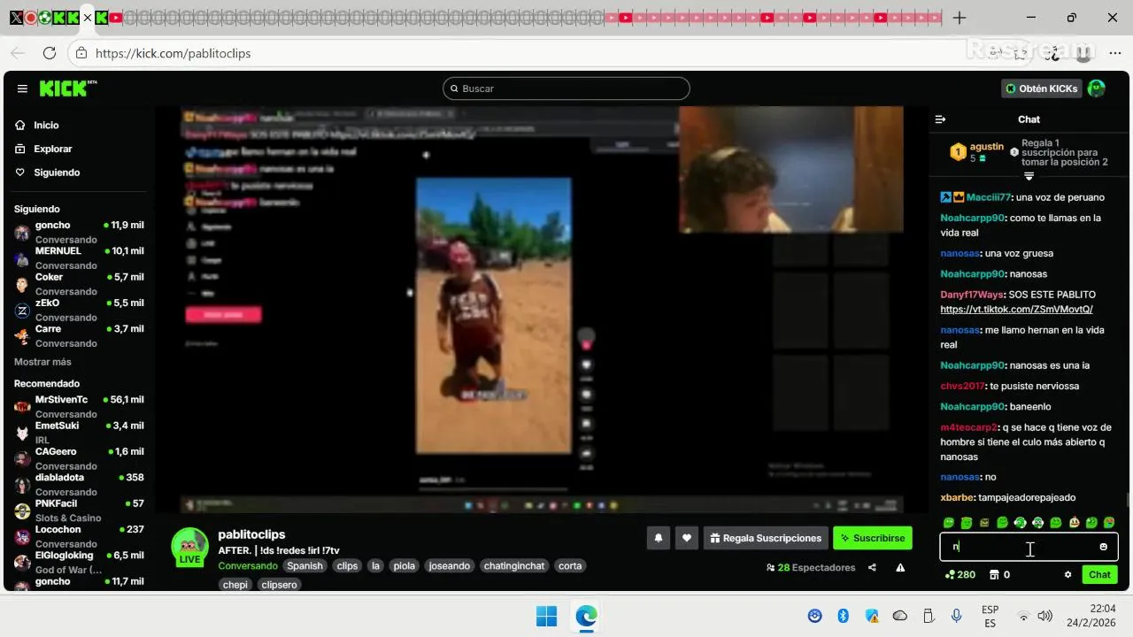Screen dimensions: 1133x637
Task: Click the microphone icon in the system tray
Action: [x=956, y=616]
